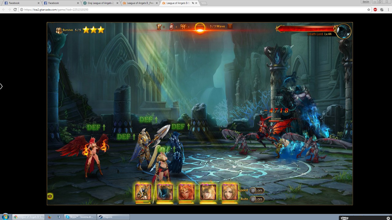Activate the long-haired blonde hero skill portrait
The height and width of the screenshot is (220, 392).
[229, 192]
